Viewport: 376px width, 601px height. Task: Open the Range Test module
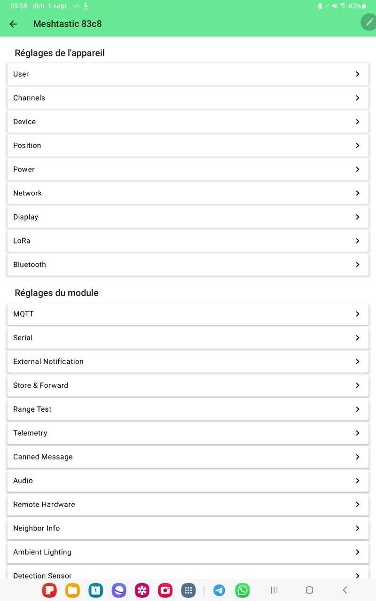pyautogui.click(x=188, y=409)
